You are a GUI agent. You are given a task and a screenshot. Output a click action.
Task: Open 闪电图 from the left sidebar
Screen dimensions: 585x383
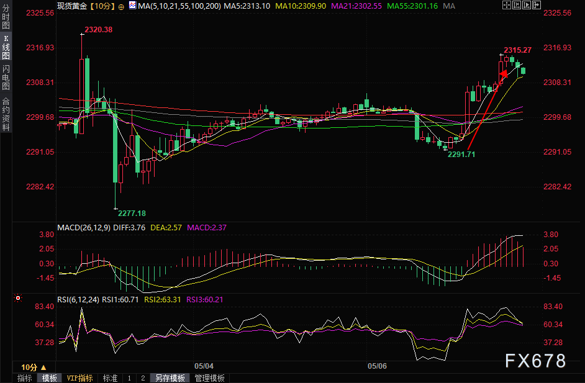pyautogui.click(x=6, y=77)
